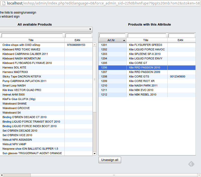Click the page icon in address bar
This screenshot has height=177, width=201.
point(4,3)
